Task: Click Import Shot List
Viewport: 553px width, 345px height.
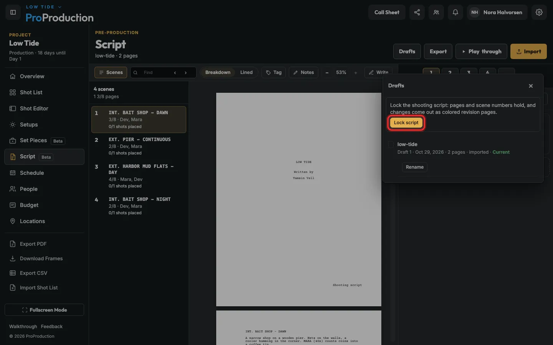Action: 45,287
